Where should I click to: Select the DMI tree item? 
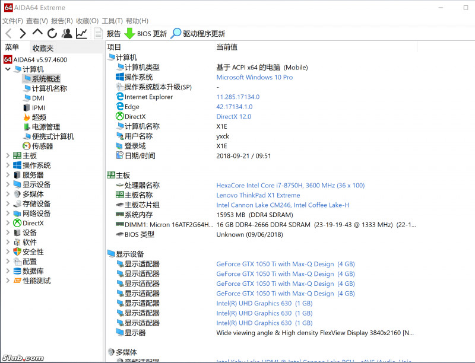38,98
